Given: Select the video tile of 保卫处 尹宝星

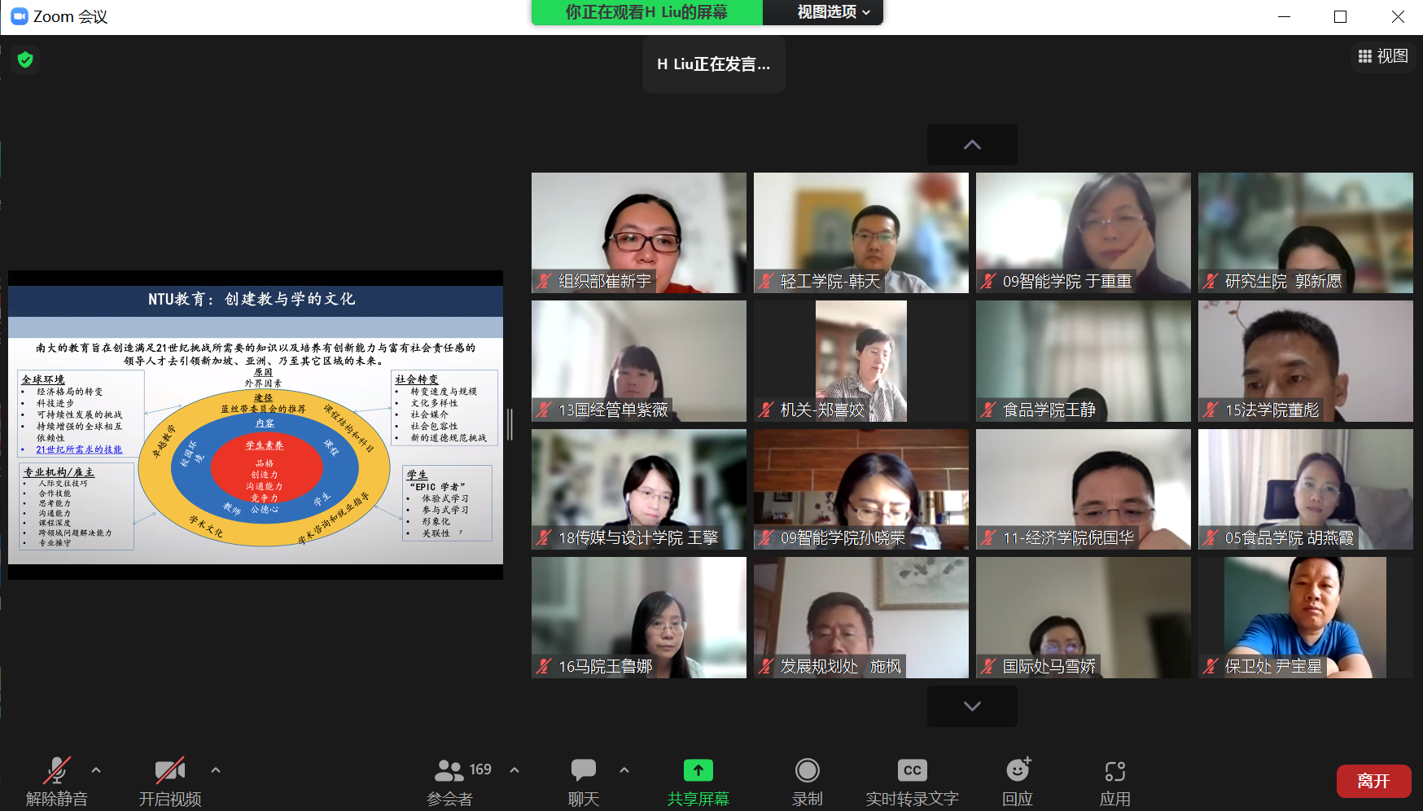Looking at the screenshot, I should coord(1305,617).
